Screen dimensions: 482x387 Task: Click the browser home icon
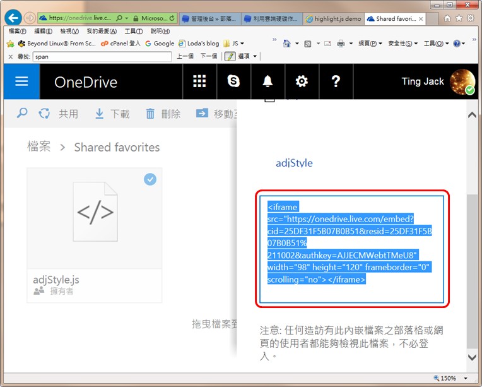[x=447, y=18]
